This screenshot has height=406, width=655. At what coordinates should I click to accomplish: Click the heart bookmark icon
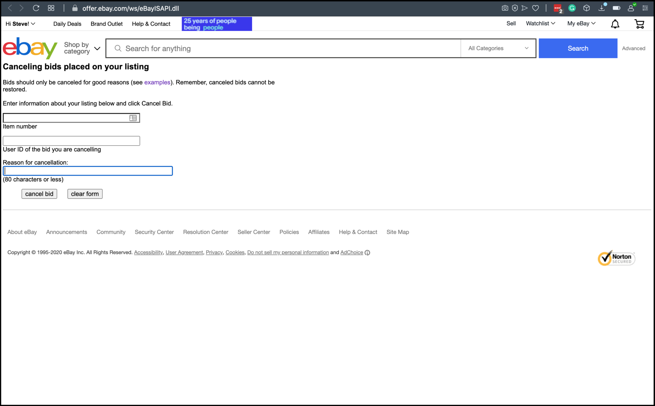[x=535, y=8]
